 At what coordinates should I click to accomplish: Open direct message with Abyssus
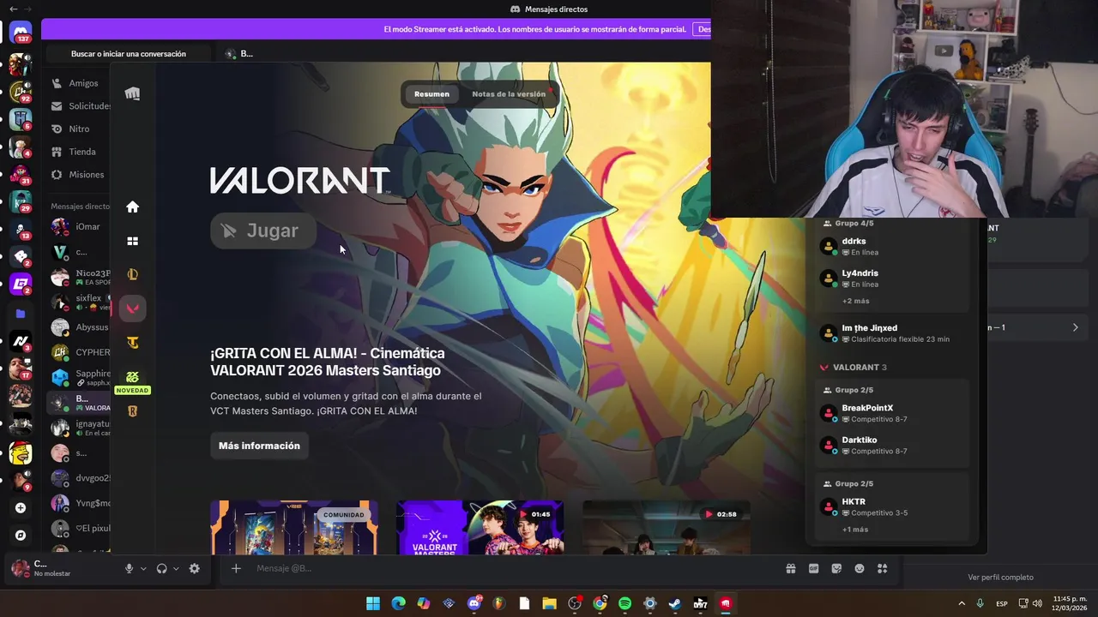(79, 327)
